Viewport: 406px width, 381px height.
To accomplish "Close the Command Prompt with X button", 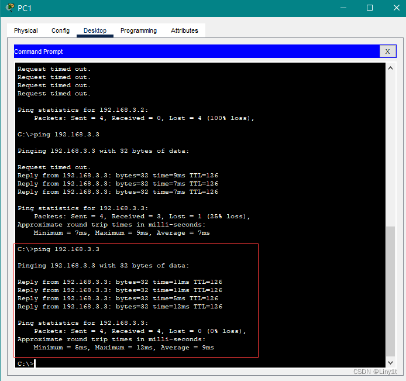I will [387, 52].
